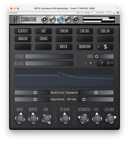Select the CLASSIC curve mode
Screen dimensions: 129x142
click(x=23, y=31)
